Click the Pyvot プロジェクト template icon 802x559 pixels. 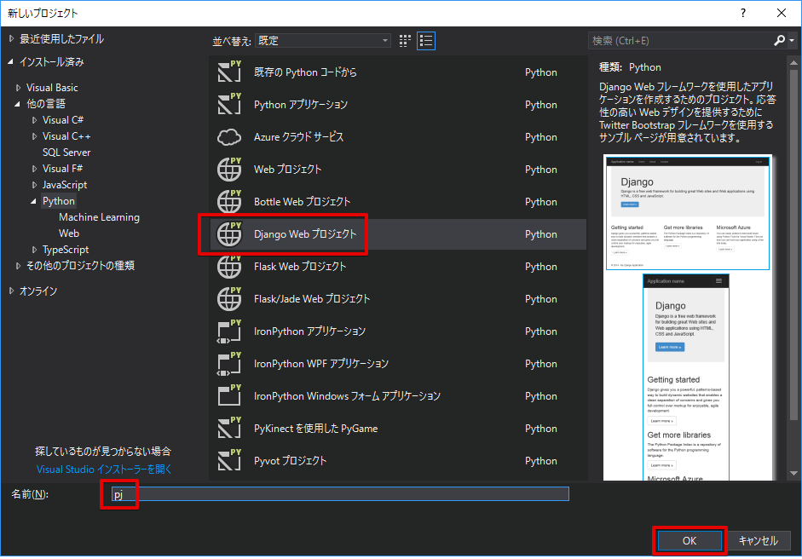(x=229, y=461)
